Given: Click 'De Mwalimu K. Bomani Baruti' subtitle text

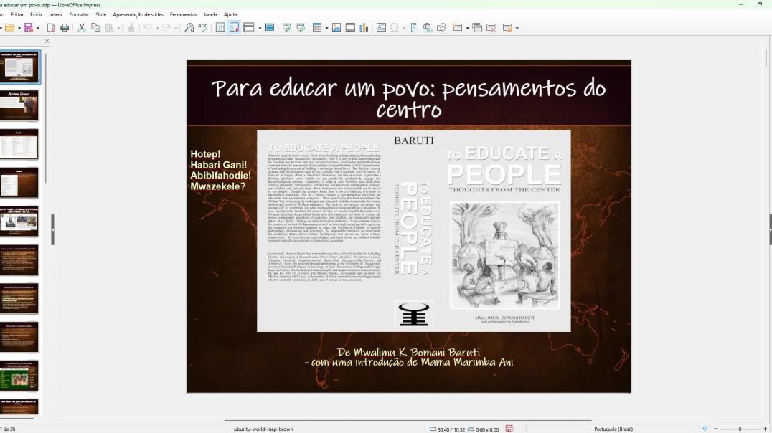Looking at the screenshot, I should (x=409, y=352).
